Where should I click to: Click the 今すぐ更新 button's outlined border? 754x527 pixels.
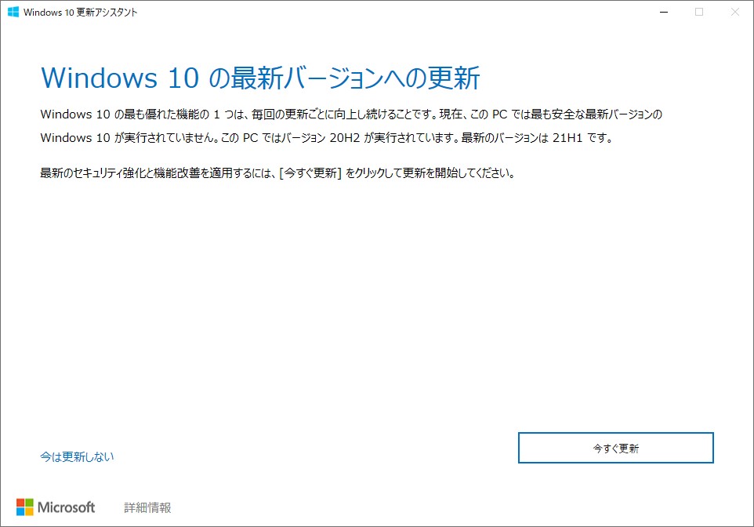615,433
